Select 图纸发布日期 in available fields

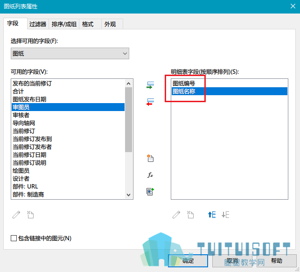point(68,99)
